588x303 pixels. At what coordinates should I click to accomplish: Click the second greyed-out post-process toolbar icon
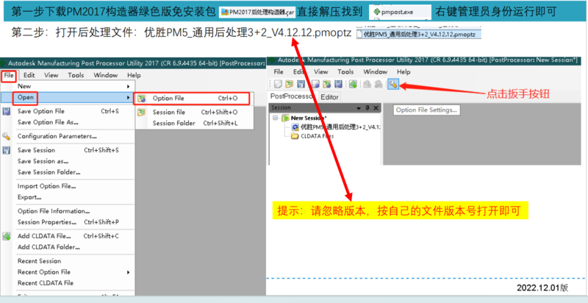pyautogui.click(x=378, y=85)
